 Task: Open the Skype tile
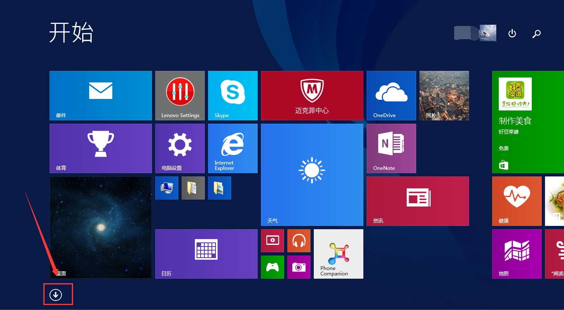pyautogui.click(x=233, y=96)
